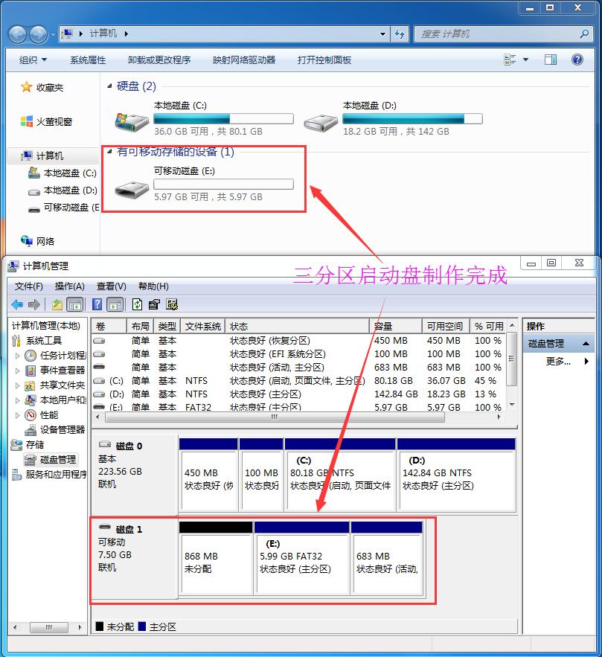602x657 pixels.
Task: Click the Help icon in the Explorer toolbar
Action: 577,59
